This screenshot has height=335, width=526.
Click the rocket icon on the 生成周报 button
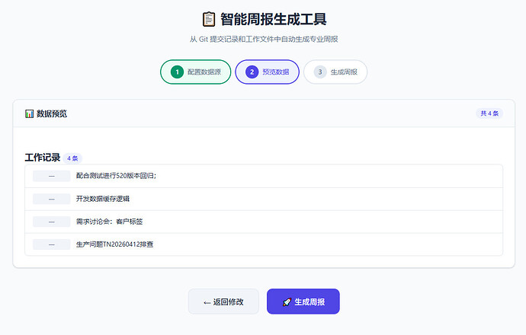[286, 302]
